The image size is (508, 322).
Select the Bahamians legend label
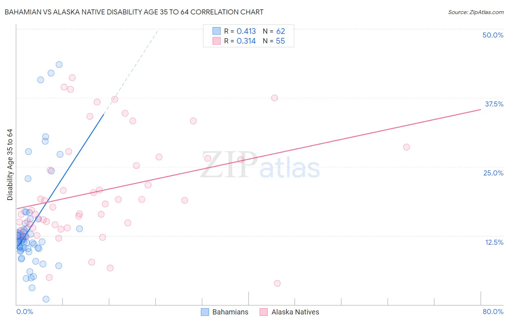click(x=230, y=312)
